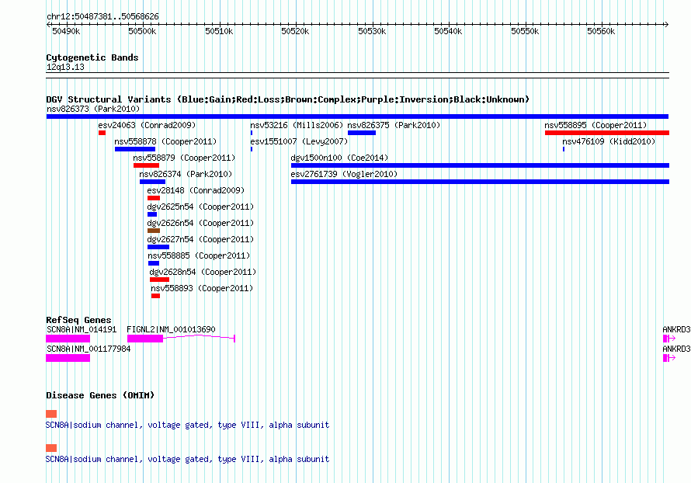The width and height of the screenshot is (691, 483).
Task: Click the lower ANKRD3 gene label
Action: [676, 349]
